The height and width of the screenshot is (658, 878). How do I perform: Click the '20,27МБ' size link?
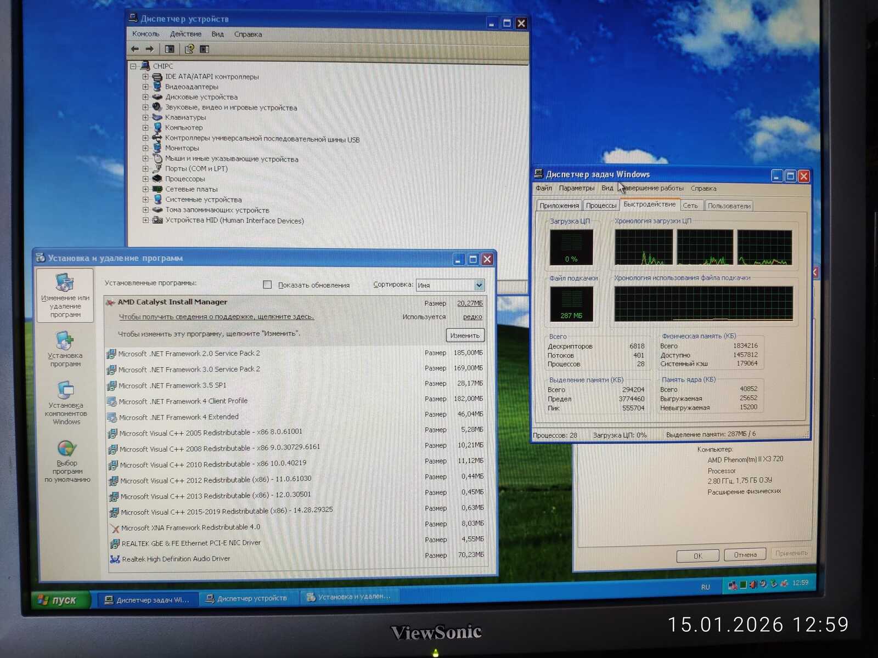(470, 303)
